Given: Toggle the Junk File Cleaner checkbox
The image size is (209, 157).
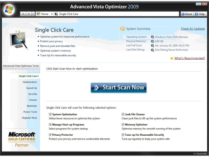Looking at the screenshot, I should (x=123, y=114).
